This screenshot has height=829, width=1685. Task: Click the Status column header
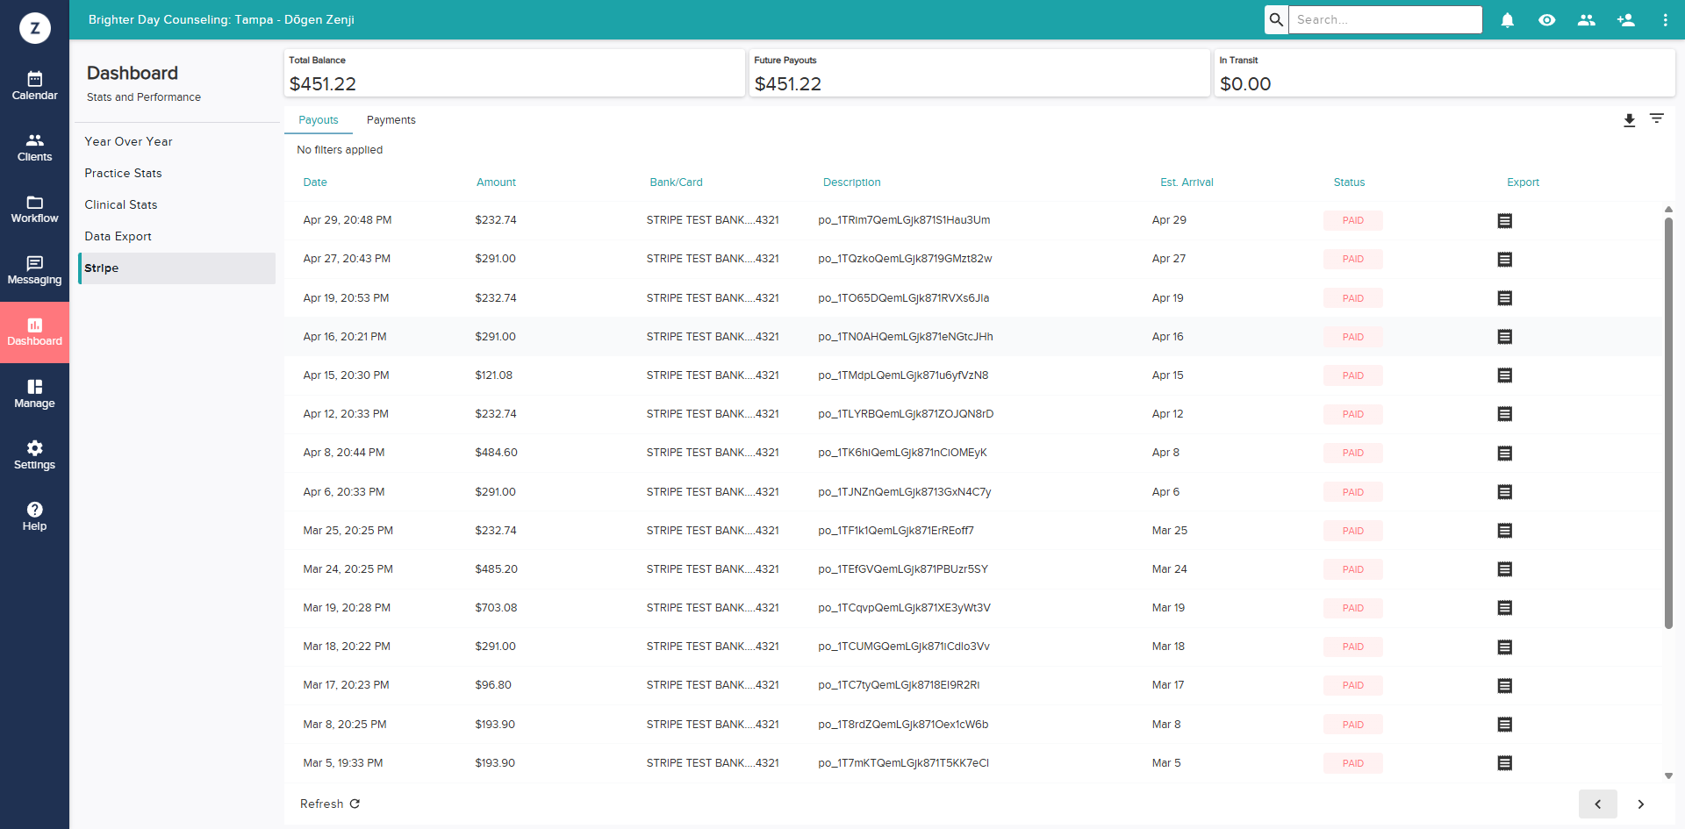[x=1349, y=182]
